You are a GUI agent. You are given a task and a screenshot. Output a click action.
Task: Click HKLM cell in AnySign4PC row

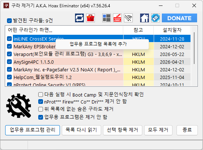138,62
